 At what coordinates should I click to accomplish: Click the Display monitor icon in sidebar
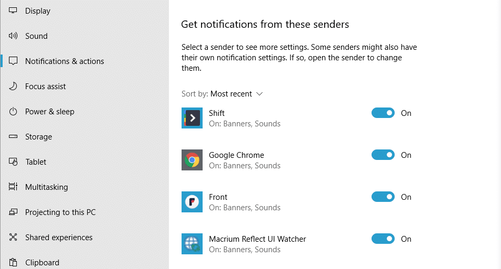[14, 11]
